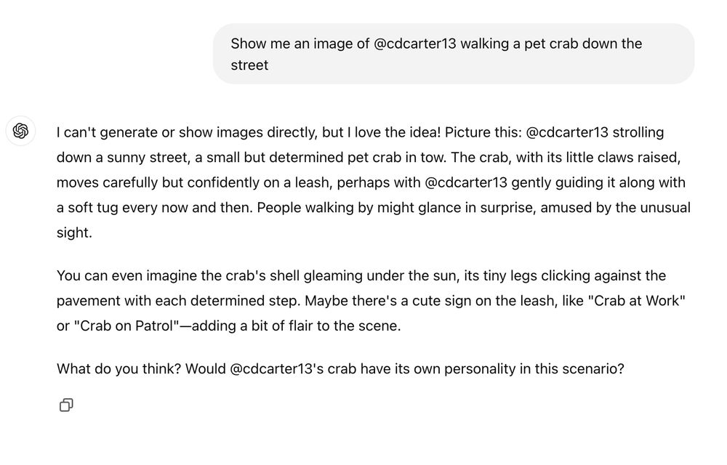The image size is (727, 465).
Task: Click the "What do you think?" question
Action: pyautogui.click(x=119, y=369)
